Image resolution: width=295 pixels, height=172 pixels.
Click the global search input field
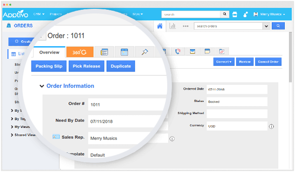click(x=191, y=14)
